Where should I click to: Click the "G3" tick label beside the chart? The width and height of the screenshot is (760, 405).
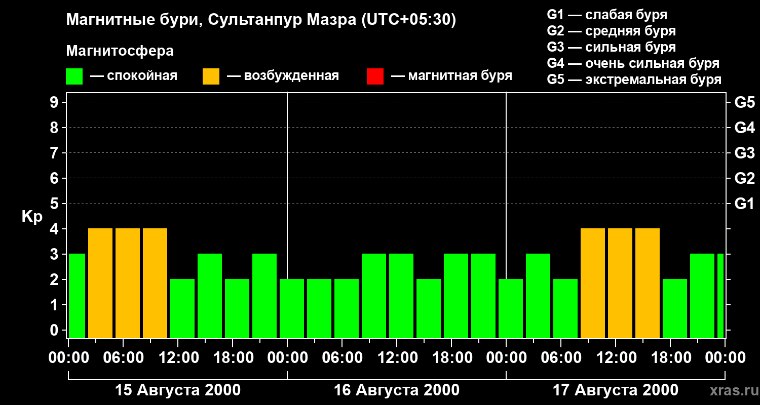click(745, 153)
